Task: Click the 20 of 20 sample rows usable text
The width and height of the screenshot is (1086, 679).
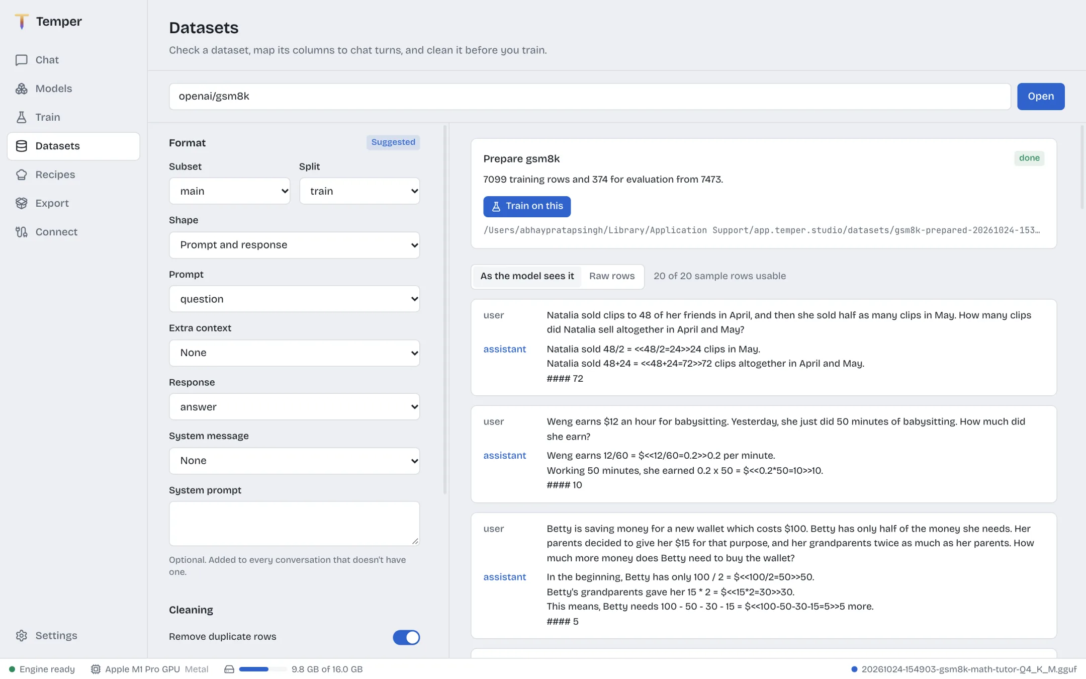Action: [x=719, y=276]
